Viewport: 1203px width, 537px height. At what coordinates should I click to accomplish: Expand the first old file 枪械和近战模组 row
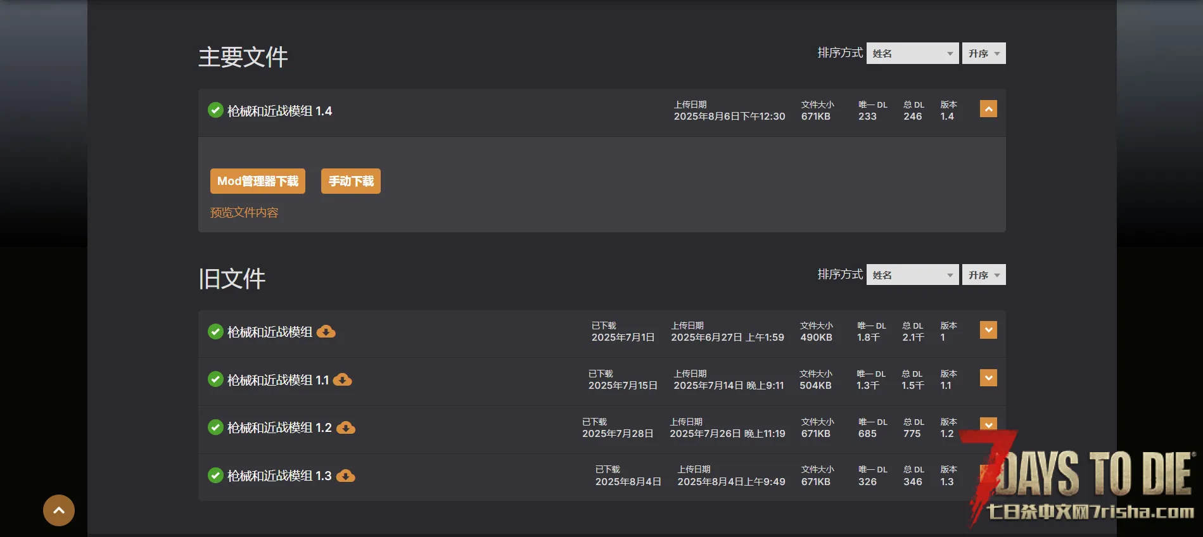point(988,330)
